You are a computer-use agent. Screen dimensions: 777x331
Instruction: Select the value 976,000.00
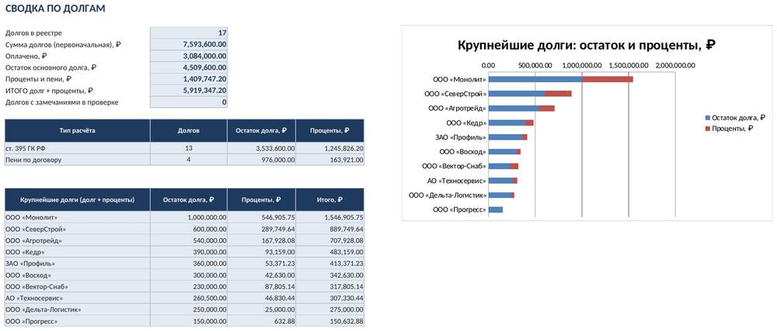(x=262, y=160)
